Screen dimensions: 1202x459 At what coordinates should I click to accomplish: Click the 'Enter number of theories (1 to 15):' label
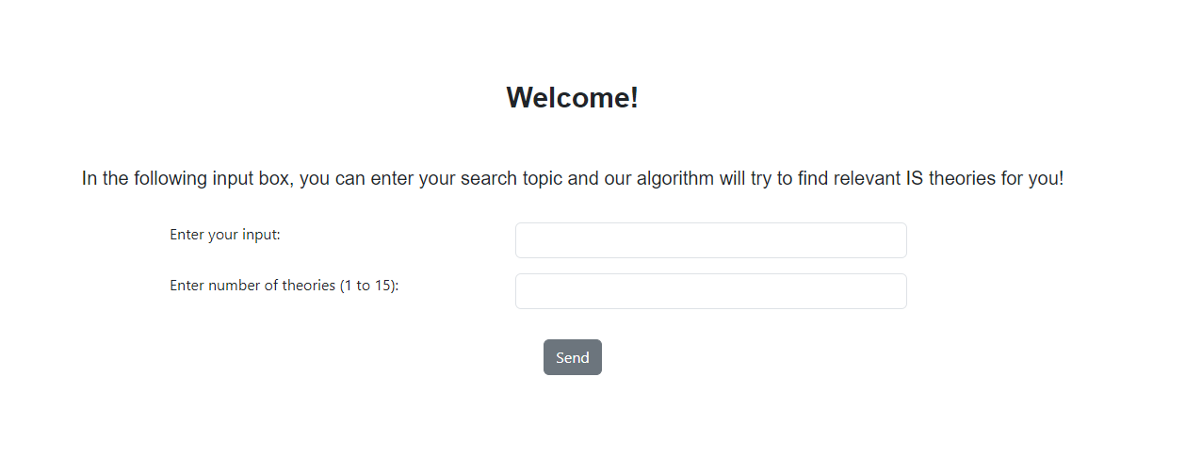click(x=284, y=286)
